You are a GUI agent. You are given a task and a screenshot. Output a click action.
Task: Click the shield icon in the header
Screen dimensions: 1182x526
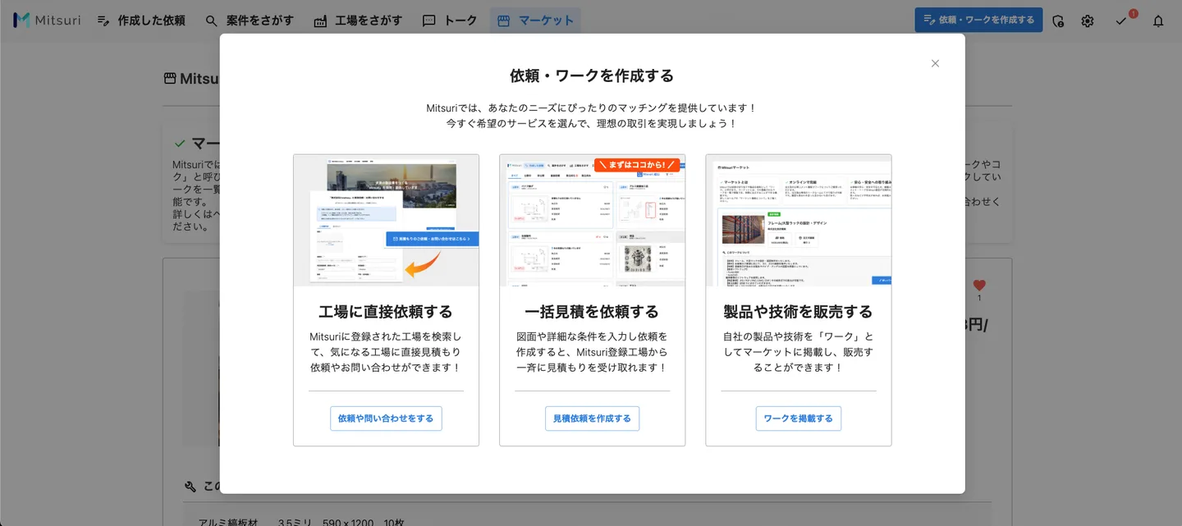(x=1058, y=21)
